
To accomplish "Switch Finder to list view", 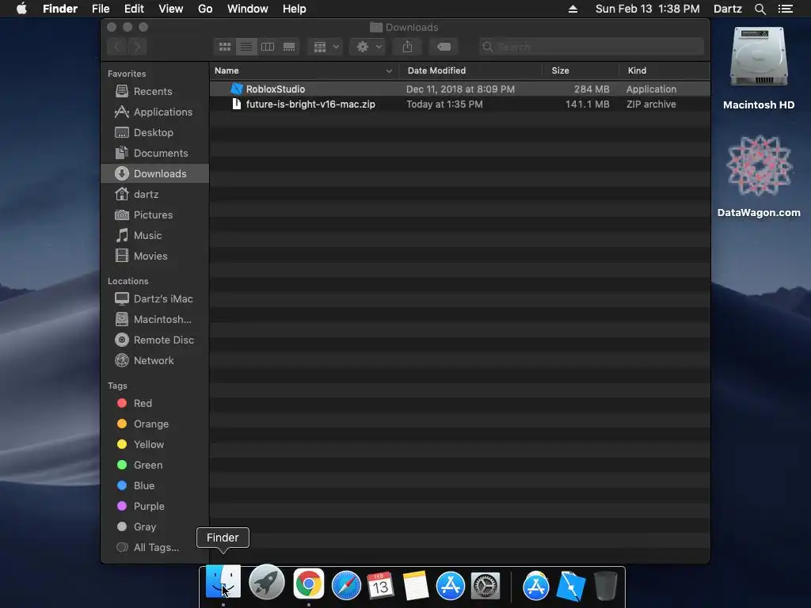I will [x=246, y=47].
